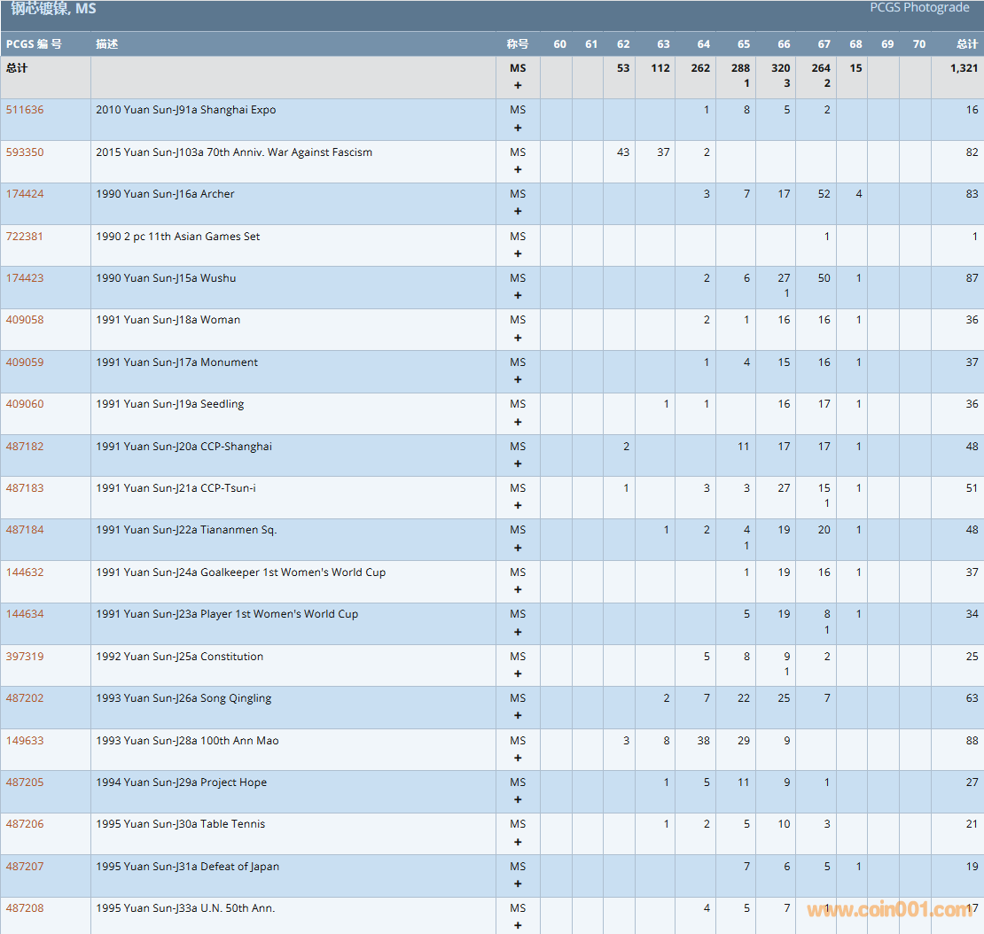Click PCGS number 593350 link

[25, 152]
